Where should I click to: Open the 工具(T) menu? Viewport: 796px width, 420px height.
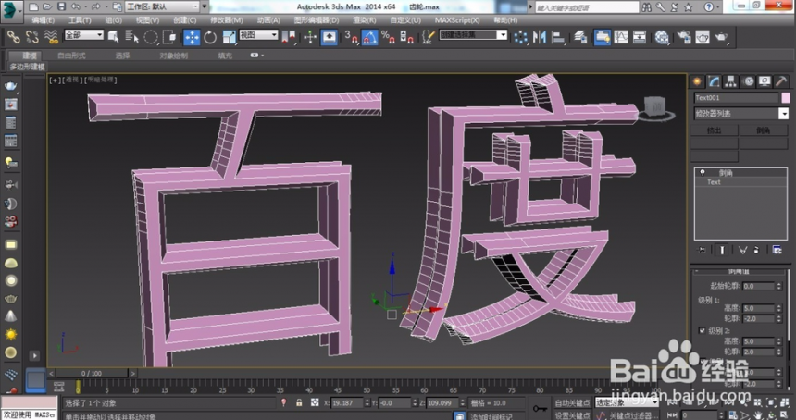click(80, 20)
